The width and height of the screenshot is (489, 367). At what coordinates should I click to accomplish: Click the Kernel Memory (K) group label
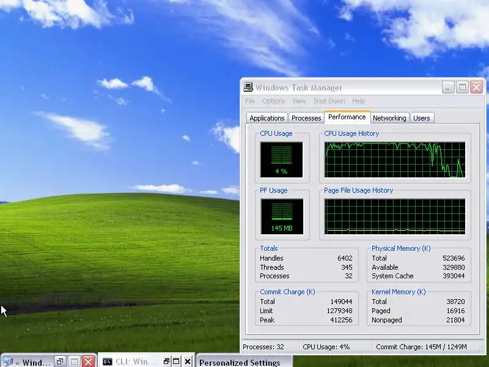399,292
